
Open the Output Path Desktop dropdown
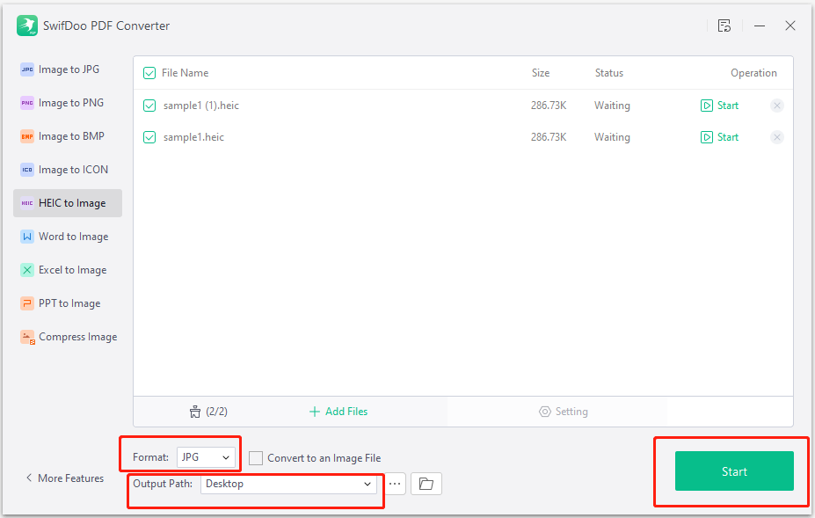click(x=288, y=484)
